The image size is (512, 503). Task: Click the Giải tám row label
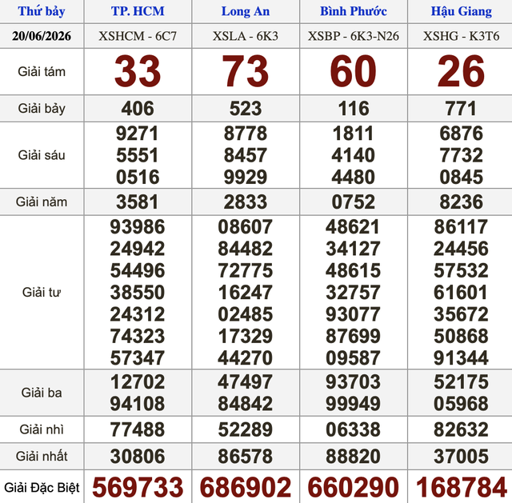42,72
